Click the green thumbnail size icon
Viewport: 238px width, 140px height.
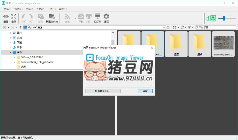pyautogui.click(x=211, y=19)
